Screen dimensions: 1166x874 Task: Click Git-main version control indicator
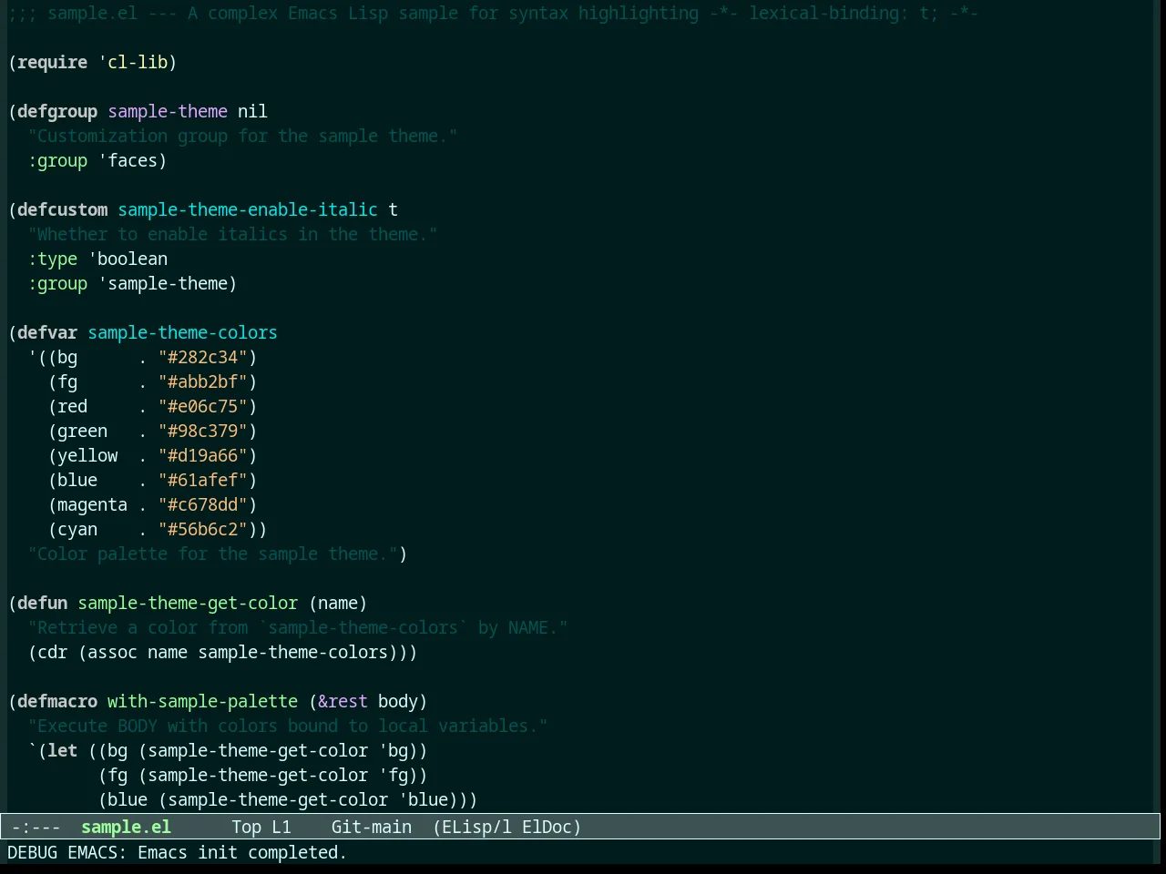pos(371,827)
